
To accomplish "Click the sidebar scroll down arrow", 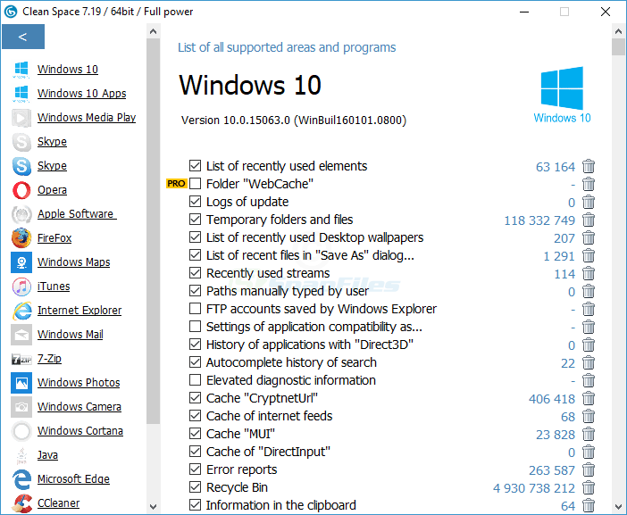I will (x=153, y=507).
